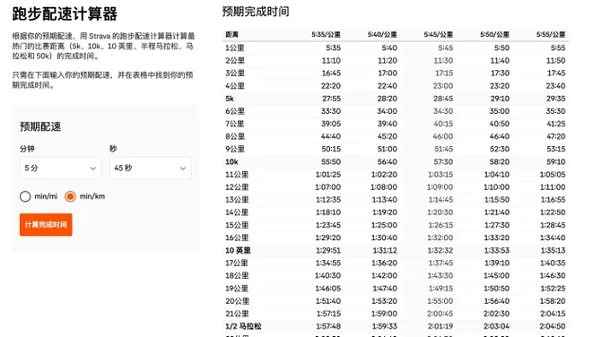Screen dimensions: 610x337
Task: Click the 6公里 row label
Action: pyautogui.click(x=235, y=111)
